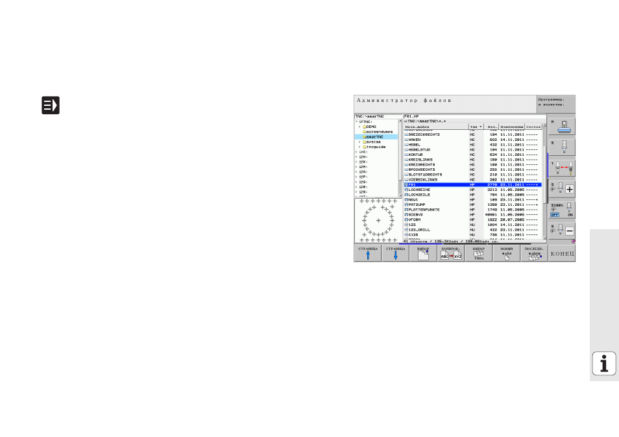The height and width of the screenshot is (437, 619).
Task: Select file KREISLINKS
Action: (x=472, y=160)
